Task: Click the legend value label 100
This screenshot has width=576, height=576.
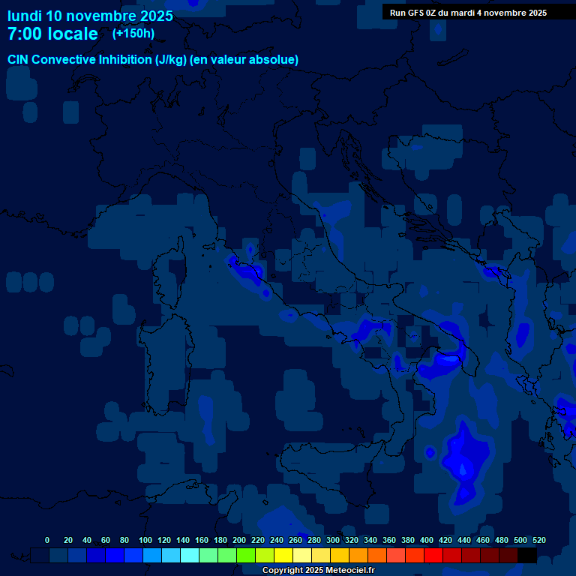Action: point(145,540)
